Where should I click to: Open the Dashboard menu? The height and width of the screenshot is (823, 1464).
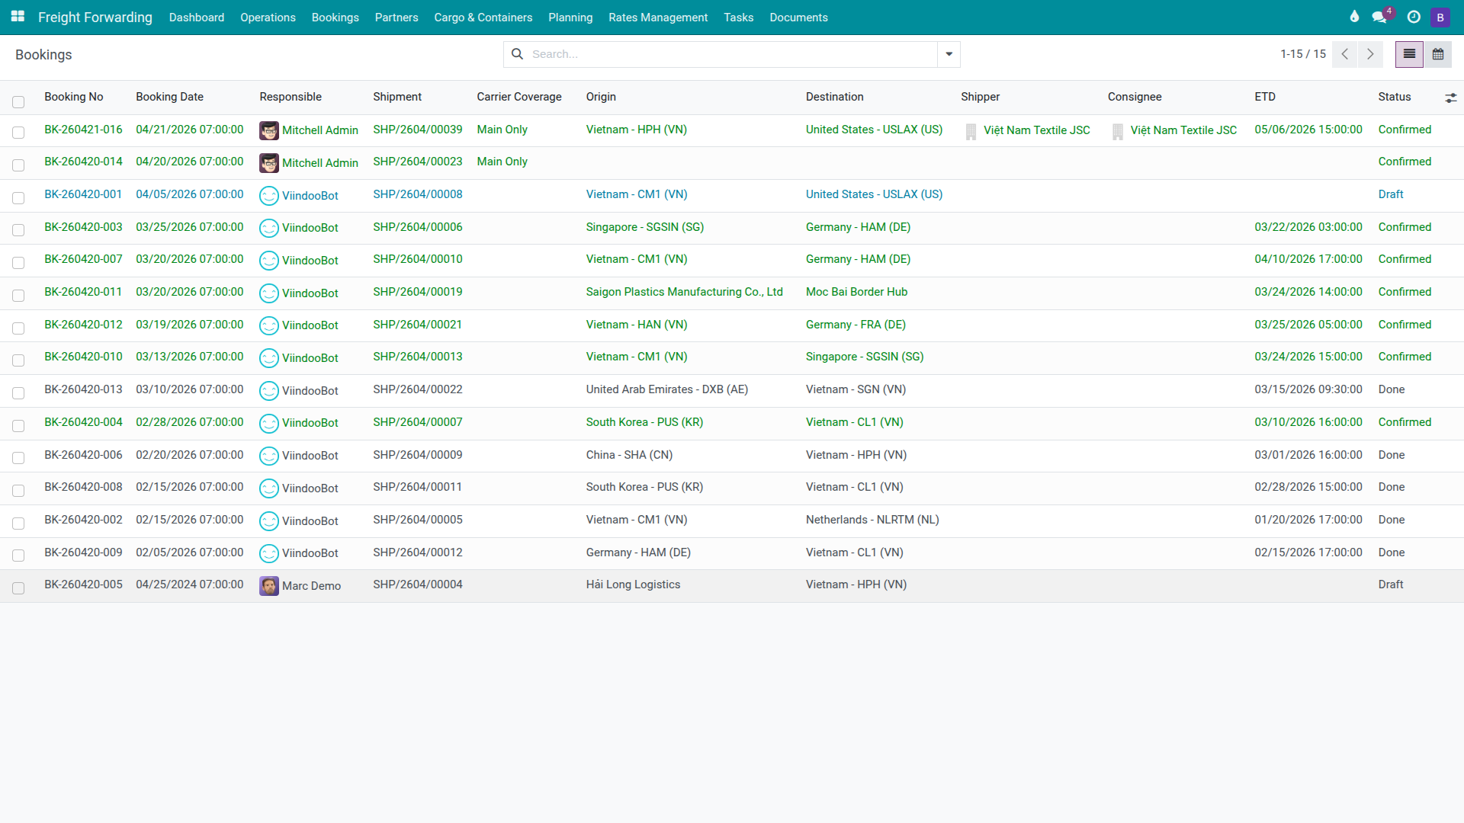(x=197, y=17)
